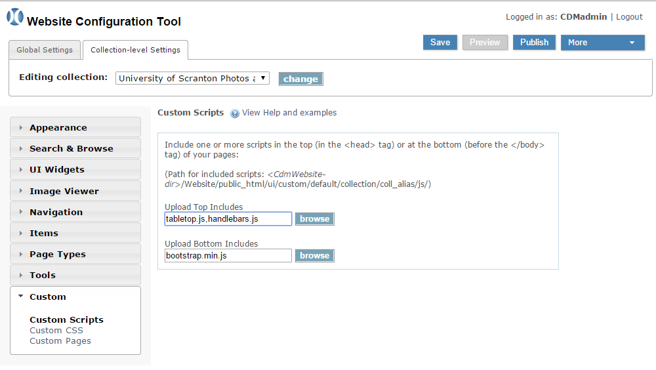Viewport: 656px width, 370px height.
Task: Browse for Bottom Includes scripts
Action: tap(315, 256)
